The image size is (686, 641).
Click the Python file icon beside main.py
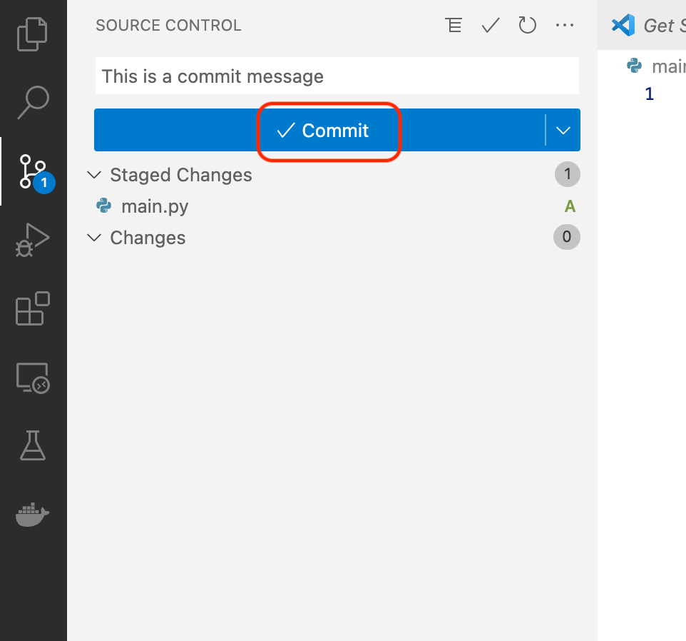[x=103, y=206]
